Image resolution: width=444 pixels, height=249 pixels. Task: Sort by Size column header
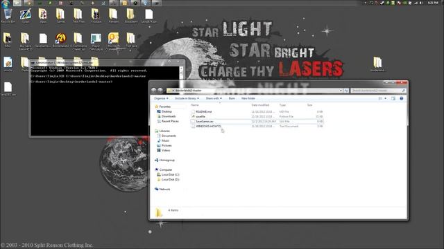(x=309, y=105)
